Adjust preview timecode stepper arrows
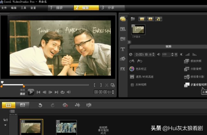The height and width of the screenshot is (135, 207). point(113,92)
